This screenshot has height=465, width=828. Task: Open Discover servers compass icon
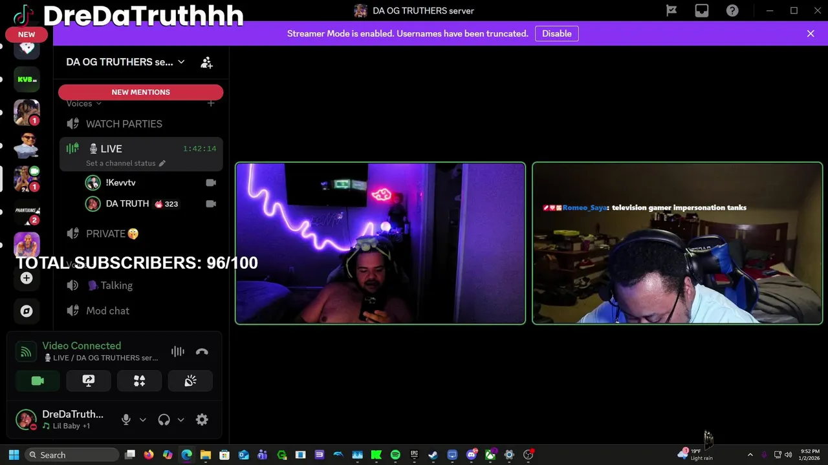[27, 311]
